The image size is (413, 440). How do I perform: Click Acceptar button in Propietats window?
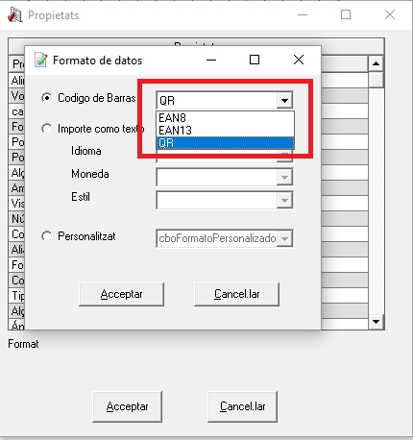pyautogui.click(x=127, y=406)
